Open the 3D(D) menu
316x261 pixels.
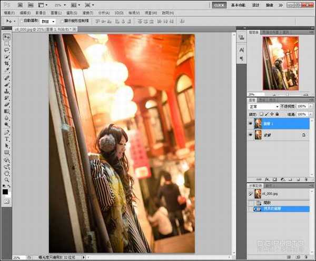pyautogui.click(x=119, y=13)
